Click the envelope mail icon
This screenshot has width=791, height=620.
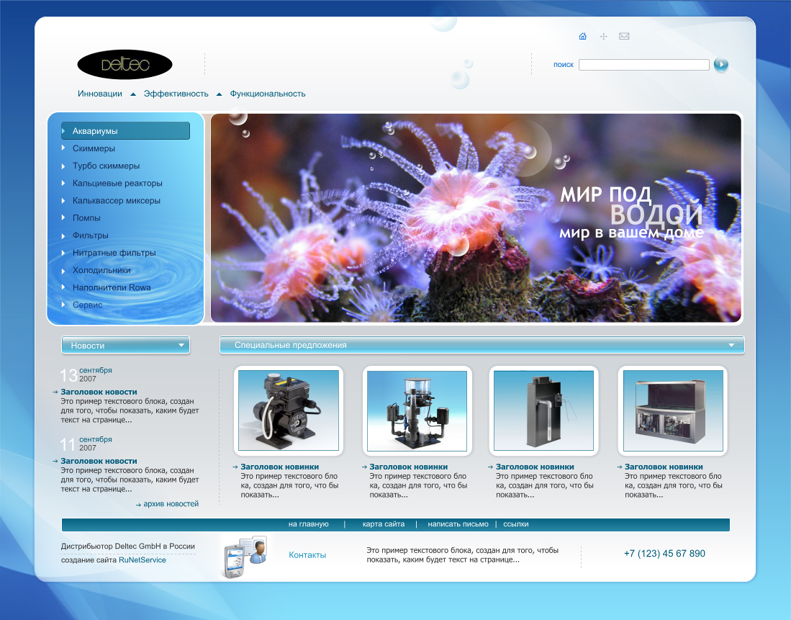tap(624, 36)
